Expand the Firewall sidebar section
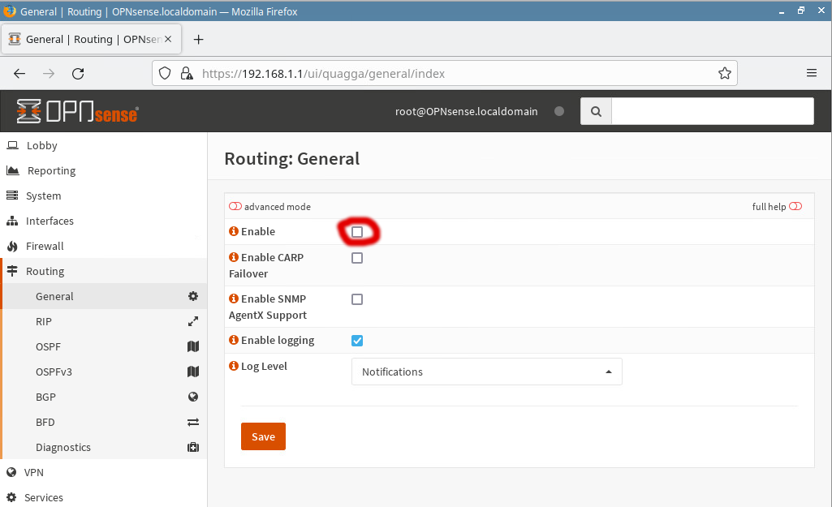Image resolution: width=832 pixels, height=507 pixels. coord(45,246)
